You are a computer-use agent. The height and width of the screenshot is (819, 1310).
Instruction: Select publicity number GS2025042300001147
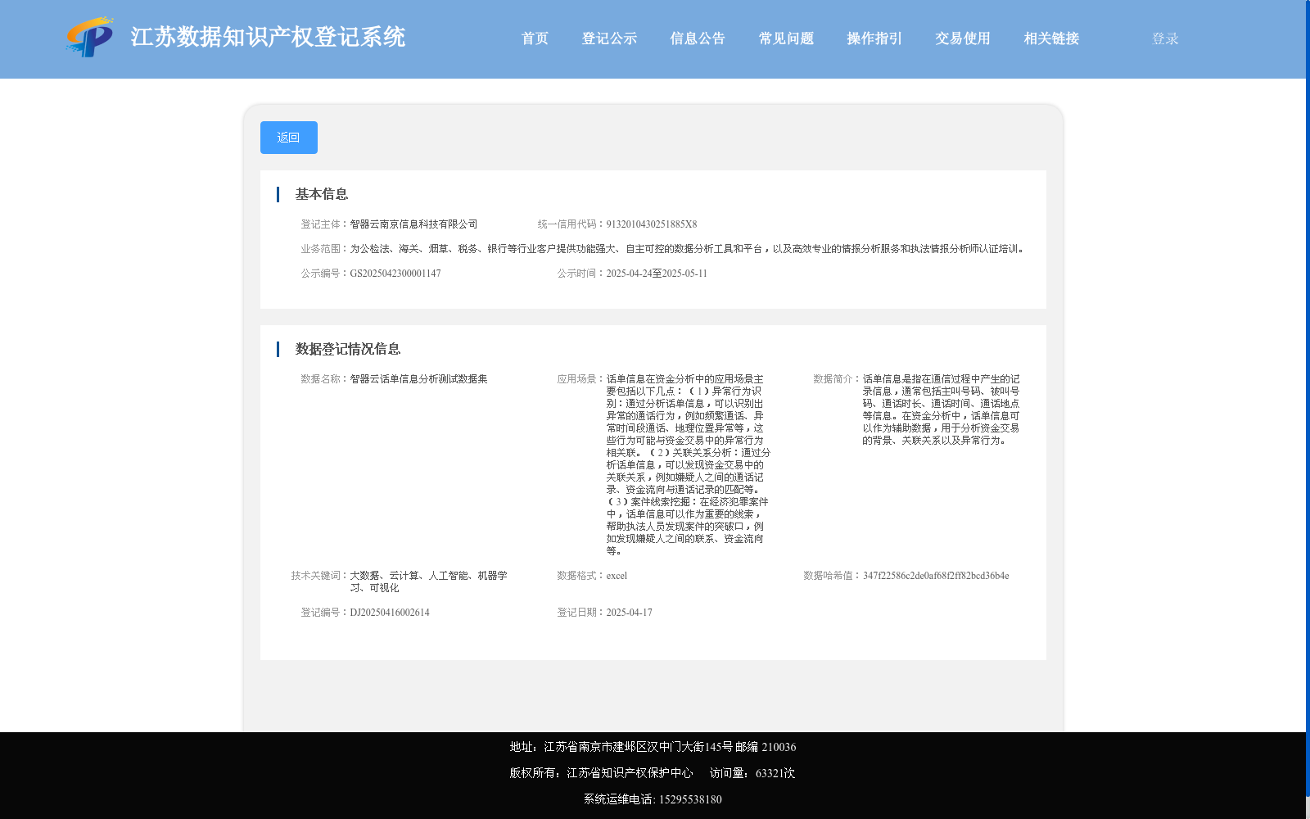pyautogui.click(x=395, y=274)
